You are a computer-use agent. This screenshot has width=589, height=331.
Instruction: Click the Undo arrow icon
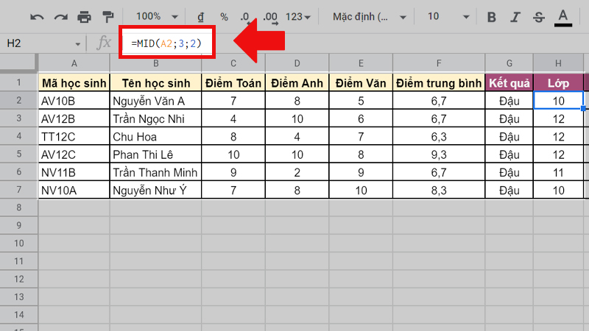37,16
